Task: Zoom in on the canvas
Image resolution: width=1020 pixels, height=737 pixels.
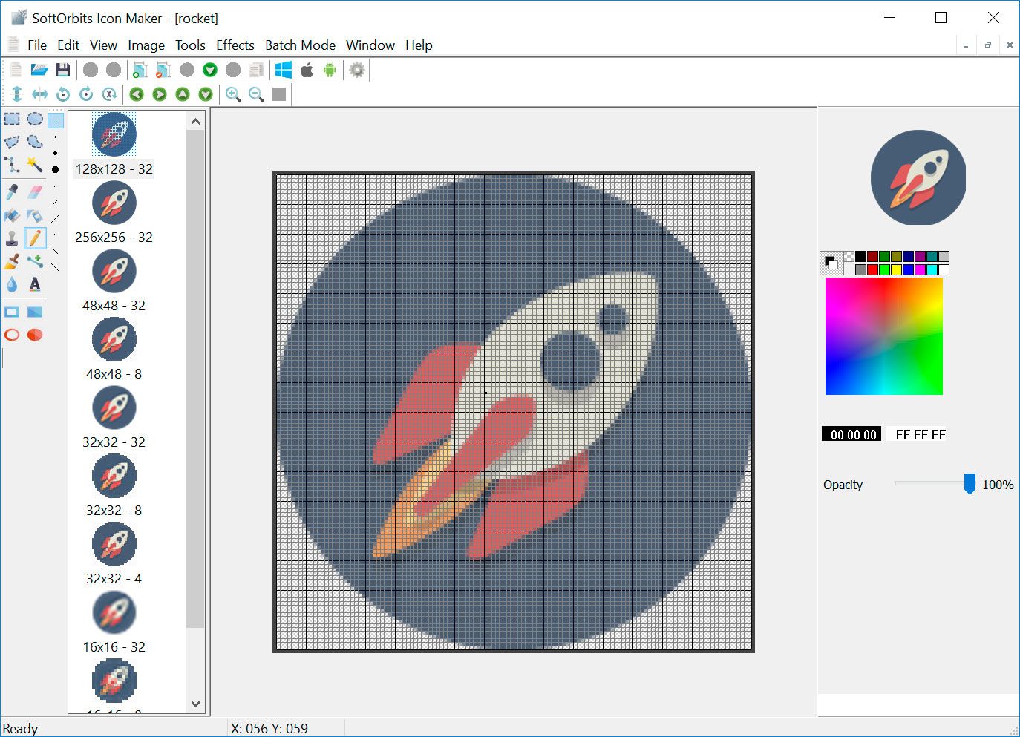Action: click(x=233, y=94)
